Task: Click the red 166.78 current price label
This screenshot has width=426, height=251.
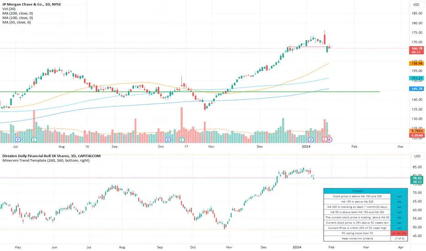Action: pos(416,48)
